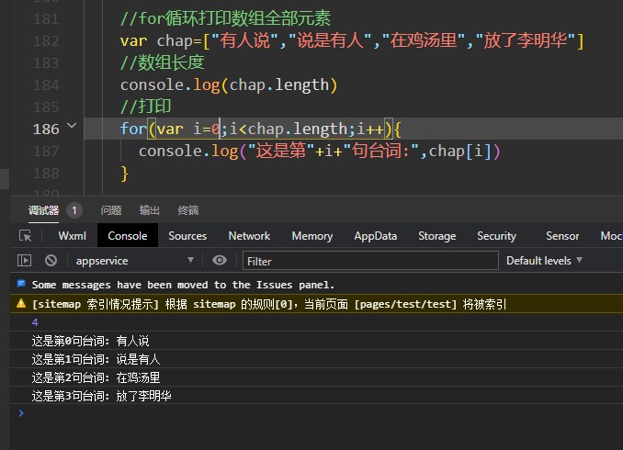Click the chap[i] expression on line 187
Image resolution: width=623 pixels, height=450 pixels.
pyautogui.click(x=460, y=152)
